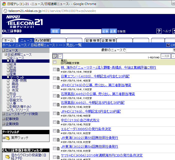Select 政治 category in news tree

pyautogui.click(x=13, y=67)
